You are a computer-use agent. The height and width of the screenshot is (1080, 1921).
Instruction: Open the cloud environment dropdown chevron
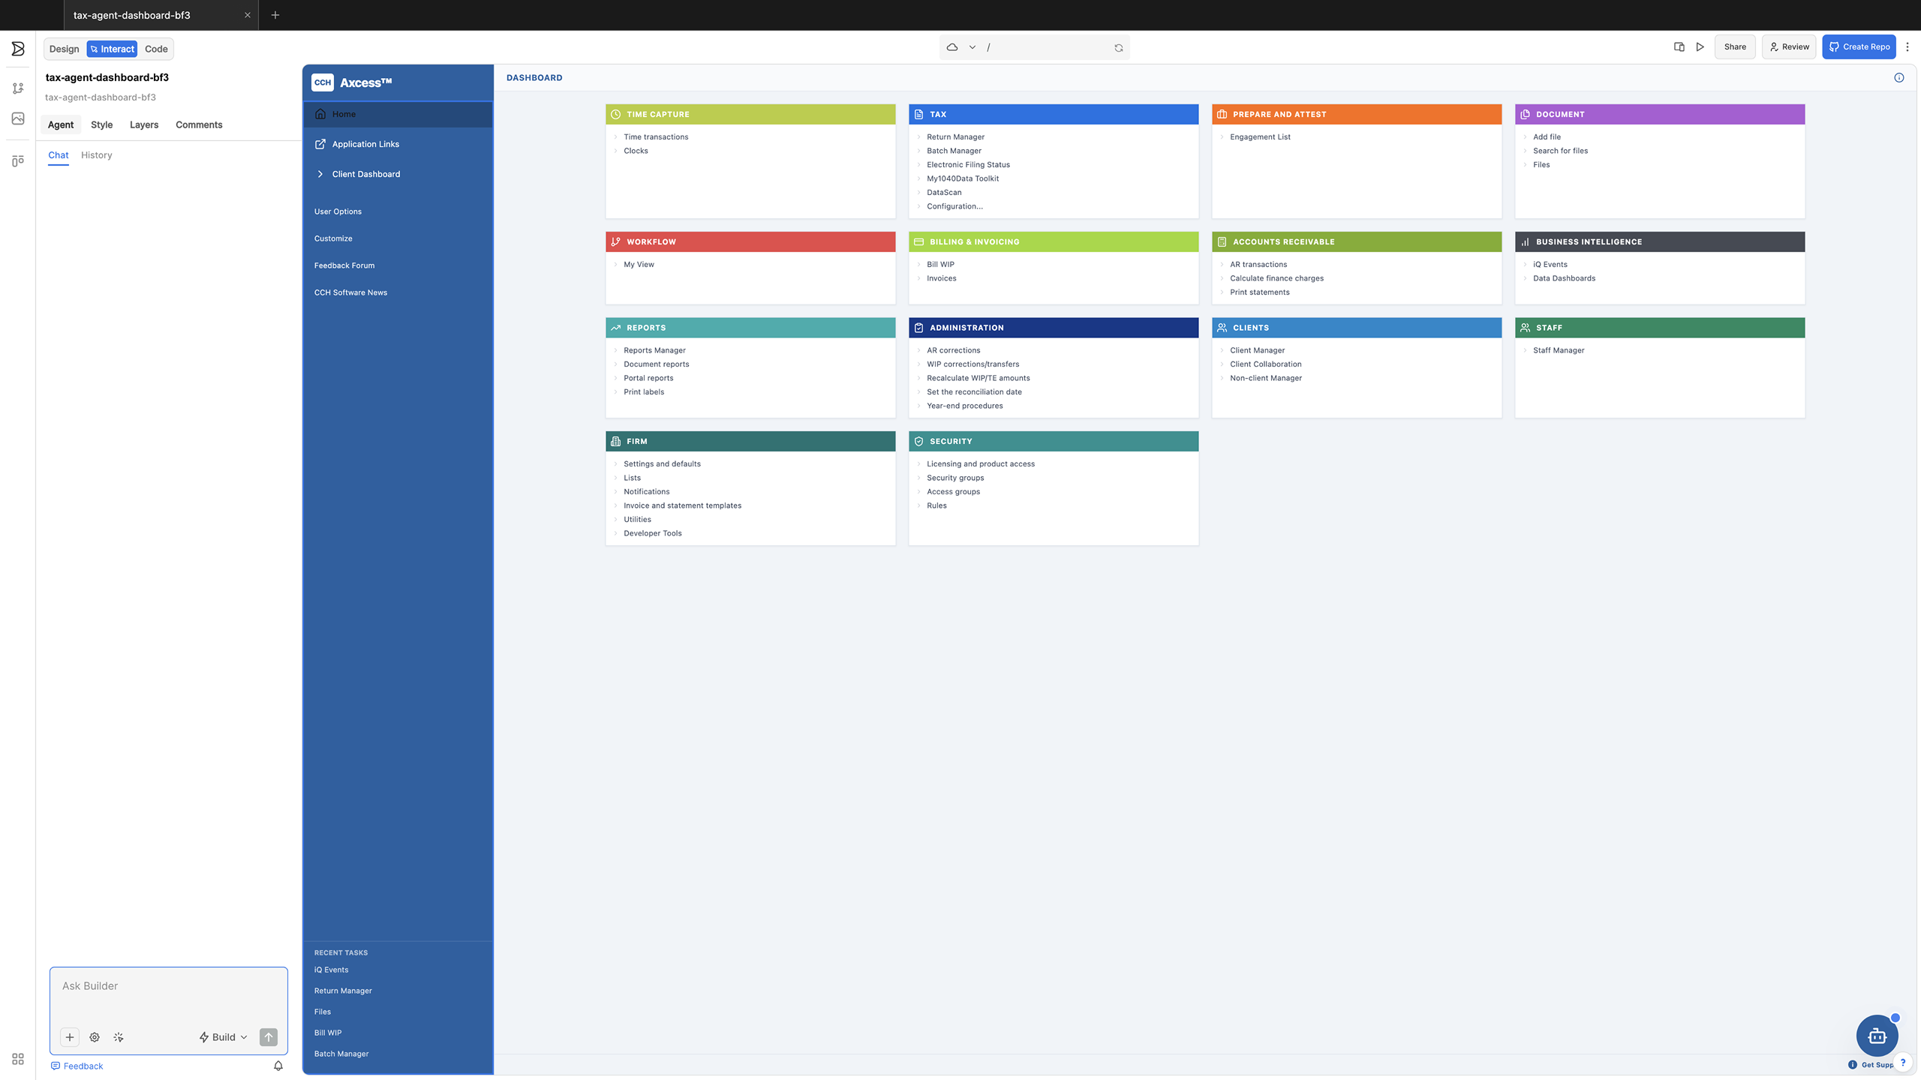coord(973,47)
